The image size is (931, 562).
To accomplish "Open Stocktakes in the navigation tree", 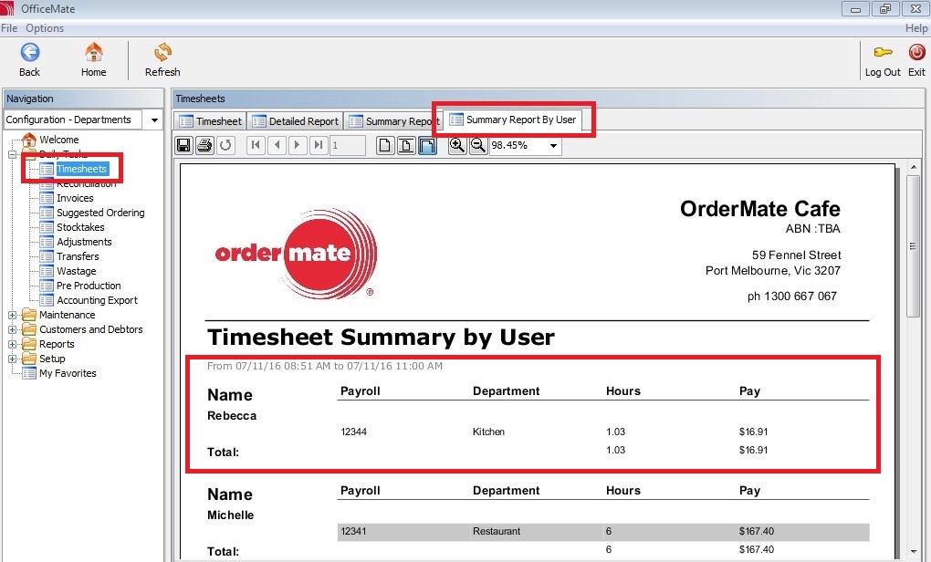I will point(80,227).
